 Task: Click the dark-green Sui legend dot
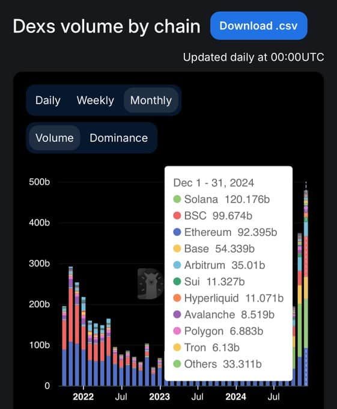click(x=177, y=281)
